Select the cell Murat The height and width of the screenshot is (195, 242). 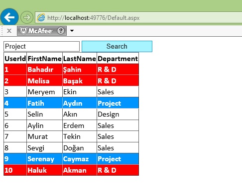pyautogui.click(x=44, y=136)
